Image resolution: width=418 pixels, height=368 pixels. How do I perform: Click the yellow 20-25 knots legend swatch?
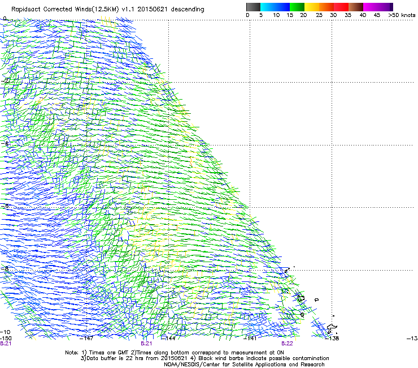312,7
